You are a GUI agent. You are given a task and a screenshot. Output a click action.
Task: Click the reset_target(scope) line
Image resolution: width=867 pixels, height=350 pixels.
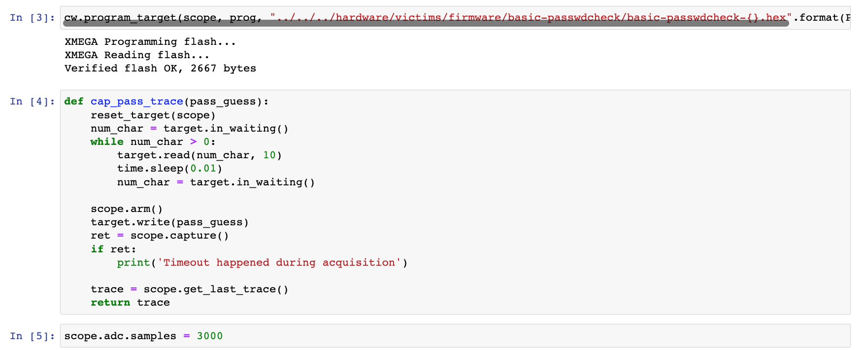click(153, 115)
